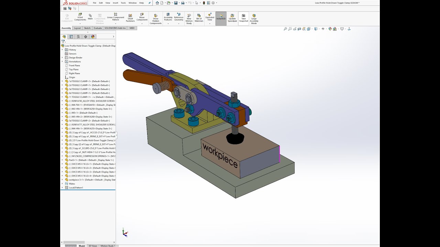Image resolution: width=440 pixels, height=247 pixels.
Task: Open Reference Geometry tool
Action: coord(179,17)
